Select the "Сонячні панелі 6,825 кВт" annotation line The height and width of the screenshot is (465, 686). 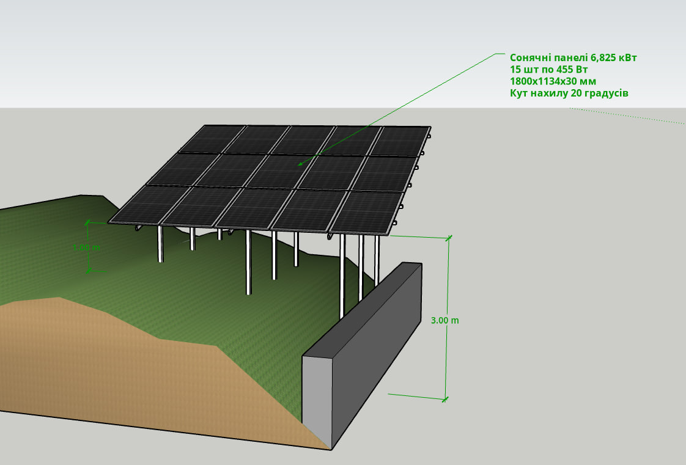pos(573,57)
